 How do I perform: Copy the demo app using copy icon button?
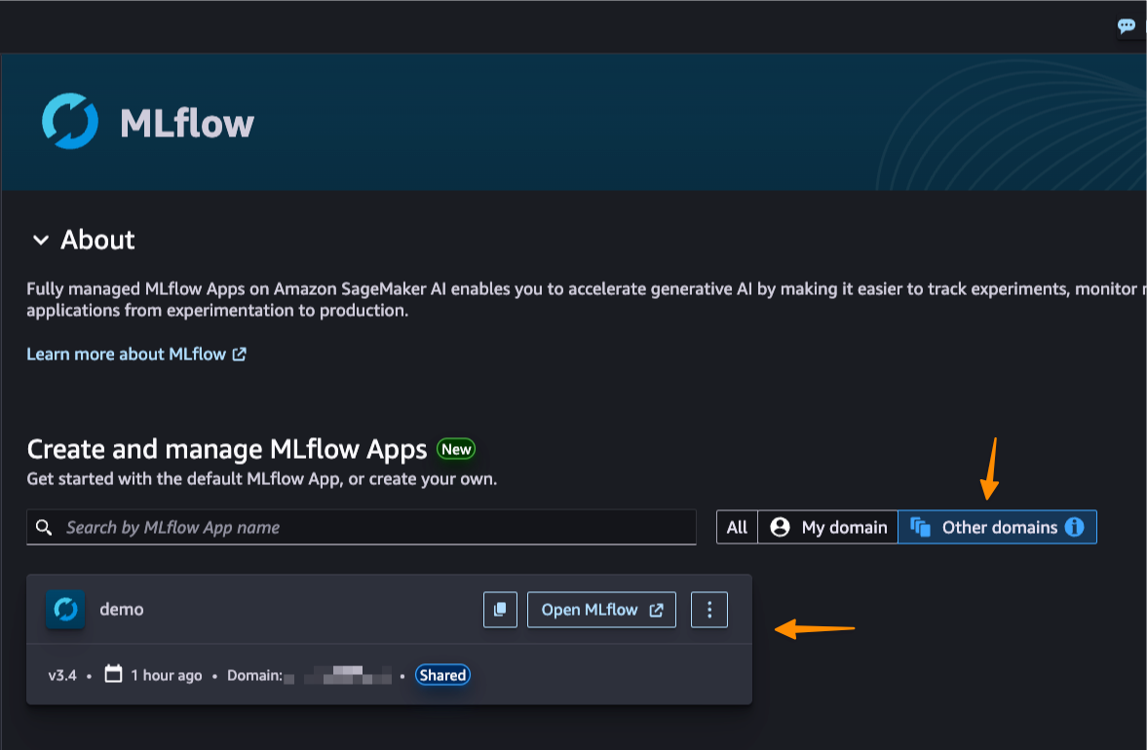click(500, 610)
